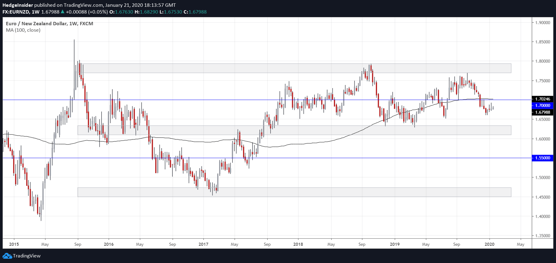
Task: Click the 1.85000 price axis label
Action: click(542, 42)
